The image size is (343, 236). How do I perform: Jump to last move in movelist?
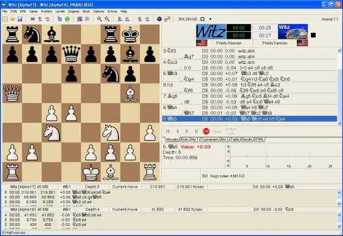click(196, 131)
